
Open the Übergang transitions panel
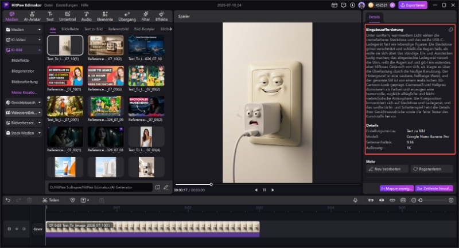click(127, 17)
